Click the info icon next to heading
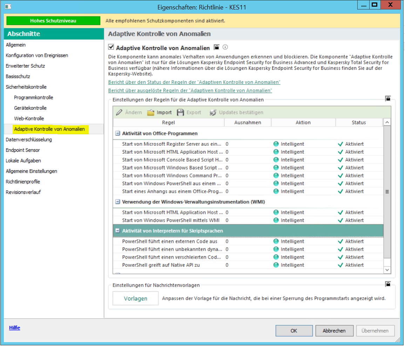Viewport: 405px width, 346px height. [225, 47]
